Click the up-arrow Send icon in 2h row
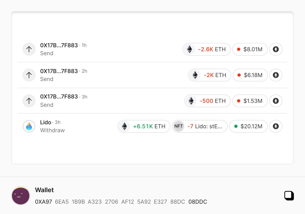This screenshot has height=214, width=305. [x=29, y=75]
